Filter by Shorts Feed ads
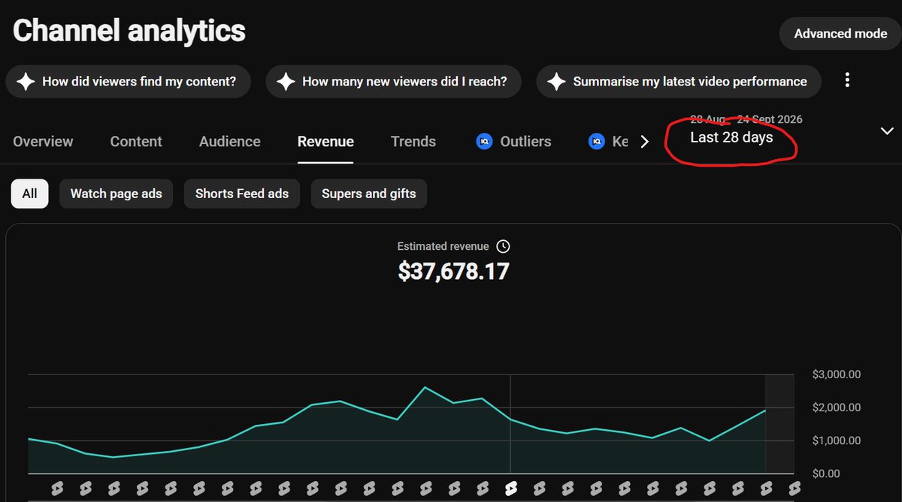The width and height of the screenshot is (902, 502). click(242, 194)
